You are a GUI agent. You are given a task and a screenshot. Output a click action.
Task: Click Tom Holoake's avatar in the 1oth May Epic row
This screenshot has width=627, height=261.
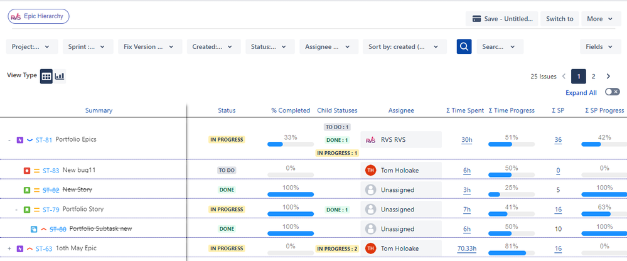(371, 248)
